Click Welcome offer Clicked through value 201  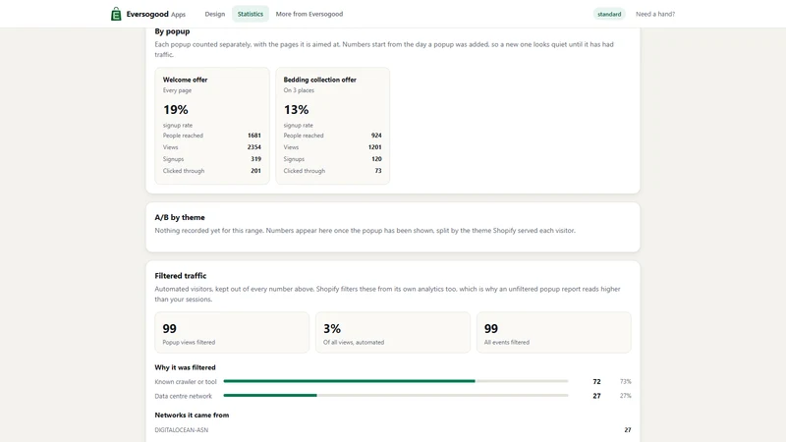255,171
